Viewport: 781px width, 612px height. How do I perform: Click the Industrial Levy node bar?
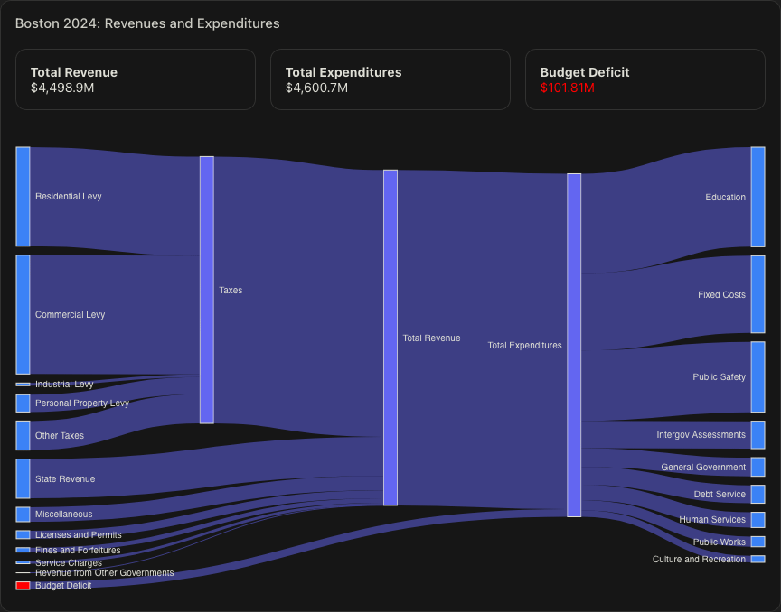(x=23, y=385)
